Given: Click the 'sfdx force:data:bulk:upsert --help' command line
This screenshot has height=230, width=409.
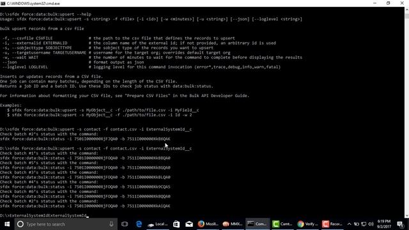Looking at the screenshot, I should 45,14.
